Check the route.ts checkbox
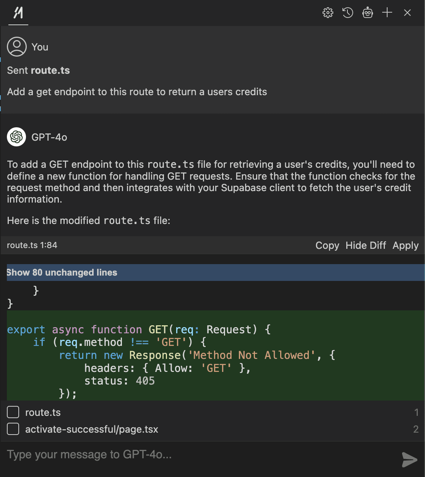 tap(13, 412)
